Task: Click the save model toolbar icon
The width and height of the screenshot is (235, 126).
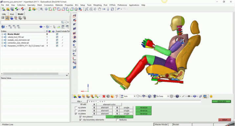Action: coord(12,9)
